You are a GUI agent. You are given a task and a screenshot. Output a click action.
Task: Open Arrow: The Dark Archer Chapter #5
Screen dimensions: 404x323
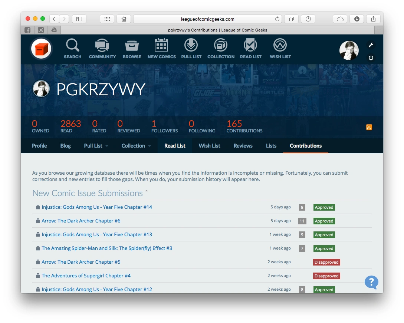click(x=81, y=262)
